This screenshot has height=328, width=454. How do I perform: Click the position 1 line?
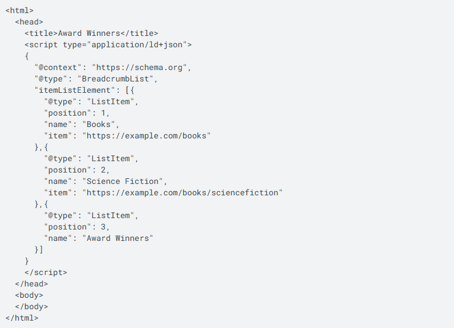(x=77, y=113)
